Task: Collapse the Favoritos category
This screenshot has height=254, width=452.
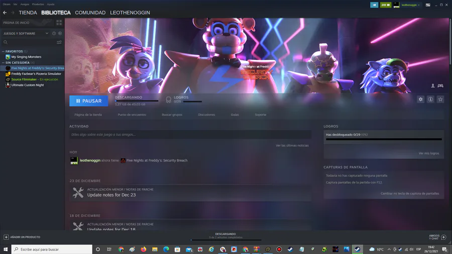Action: pyautogui.click(x=4, y=51)
